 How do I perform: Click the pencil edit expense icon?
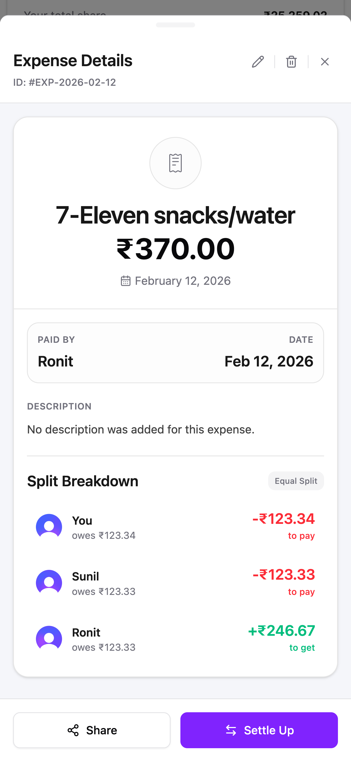coord(258,62)
